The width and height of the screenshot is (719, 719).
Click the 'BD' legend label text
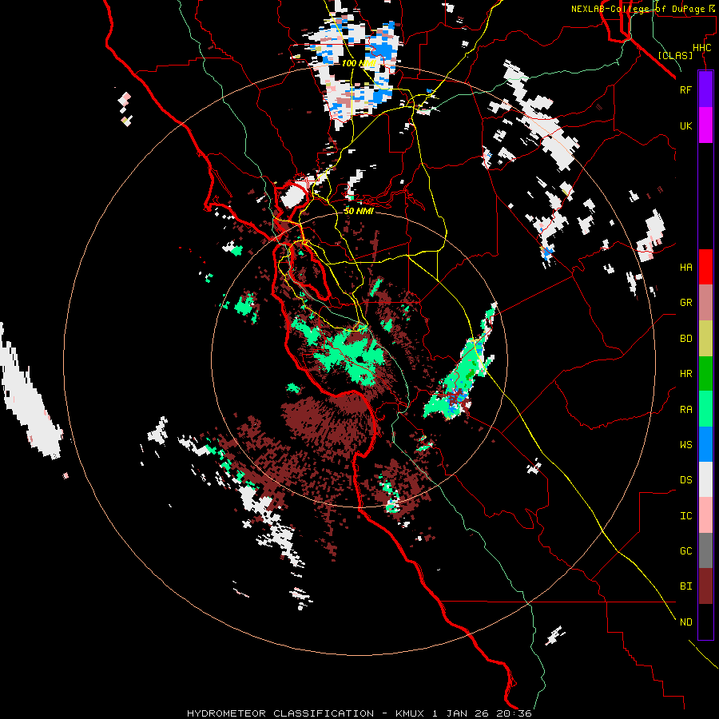click(685, 339)
